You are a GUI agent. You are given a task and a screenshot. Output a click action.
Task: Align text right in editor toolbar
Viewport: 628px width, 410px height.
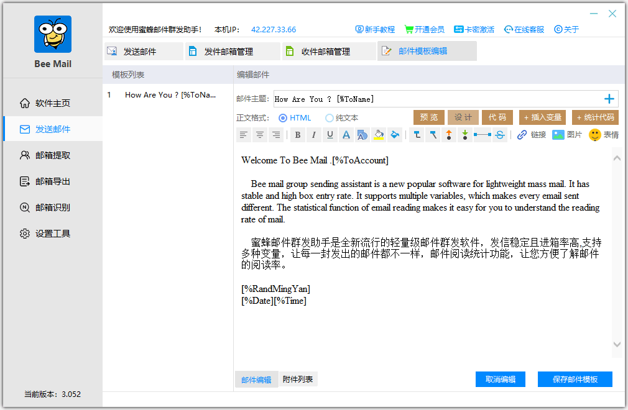[276, 135]
